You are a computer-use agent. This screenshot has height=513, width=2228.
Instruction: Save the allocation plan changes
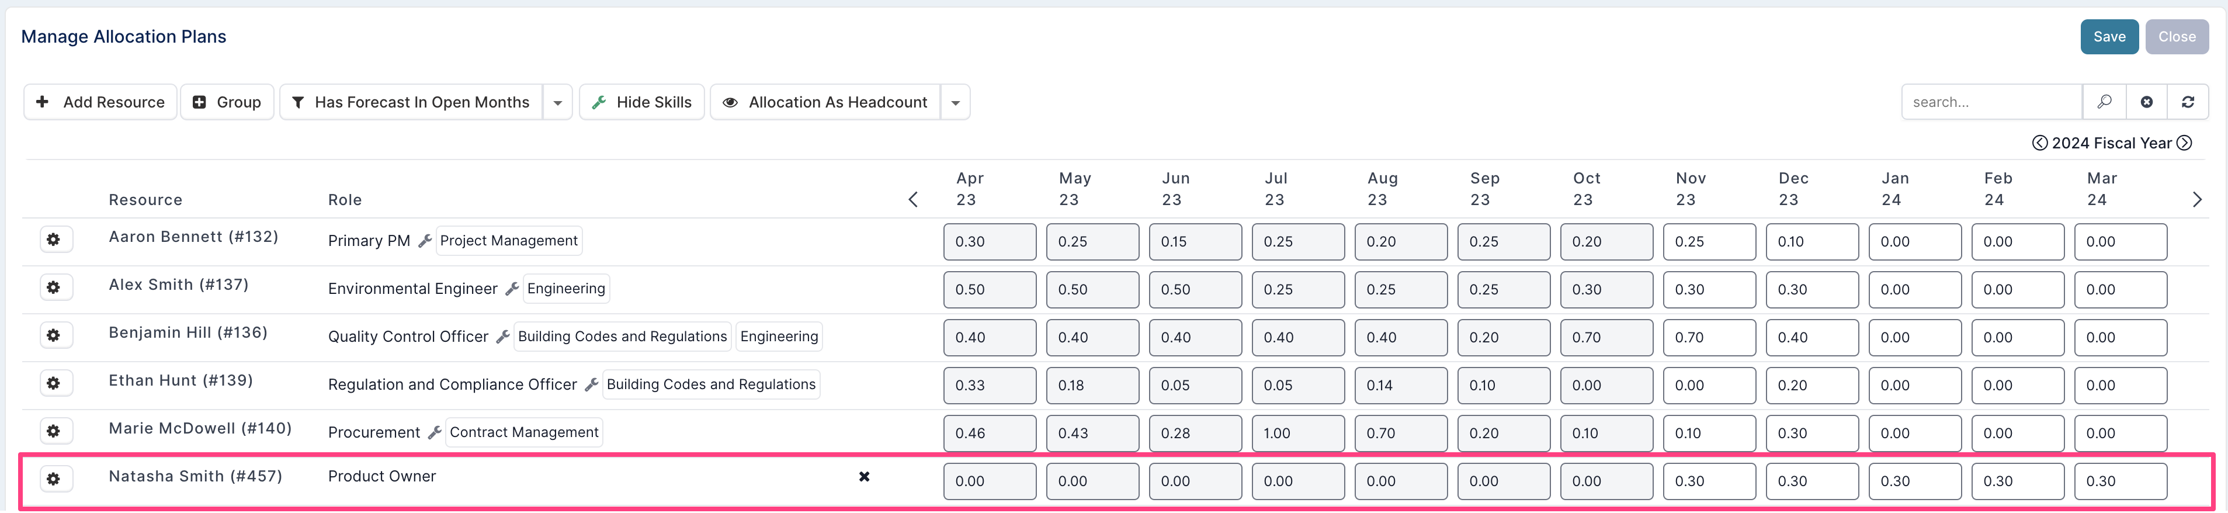click(2109, 36)
